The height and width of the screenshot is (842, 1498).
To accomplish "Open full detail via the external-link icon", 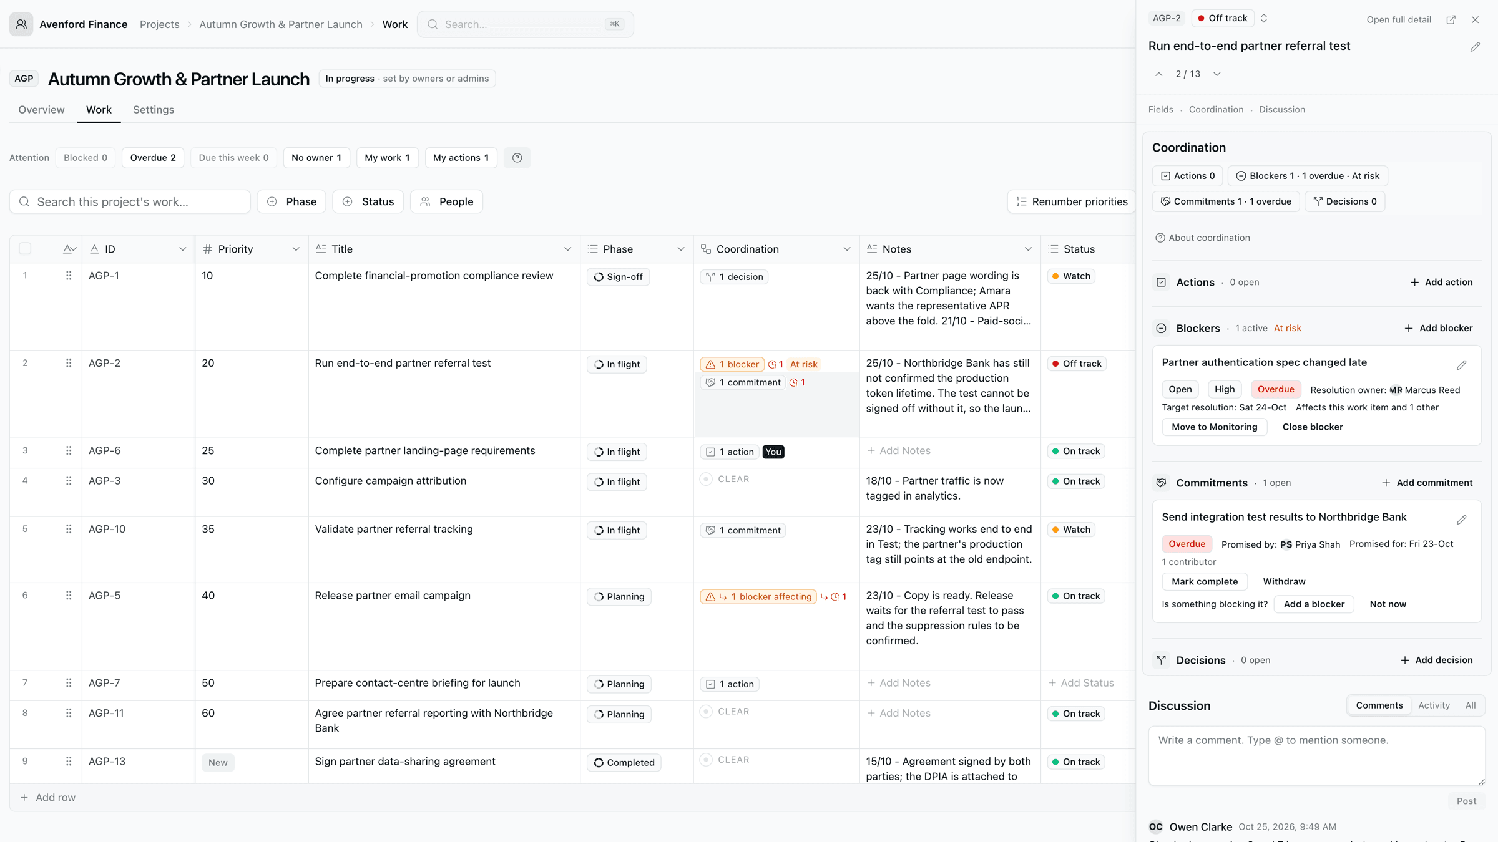I will click(1451, 20).
